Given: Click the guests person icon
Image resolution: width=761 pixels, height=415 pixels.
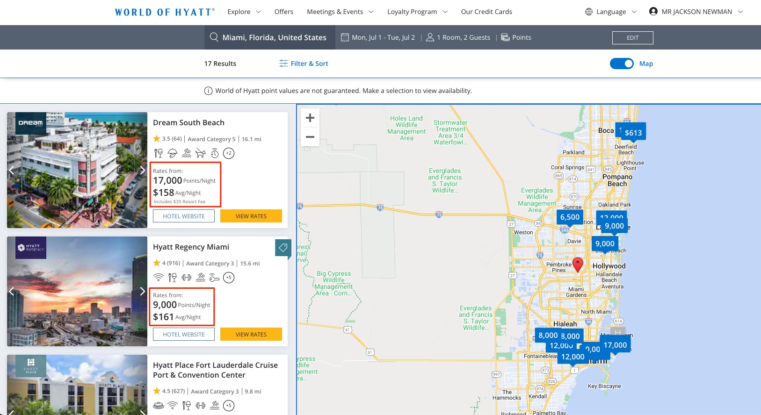Looking at the screenshot, I should tap(430, 37).
